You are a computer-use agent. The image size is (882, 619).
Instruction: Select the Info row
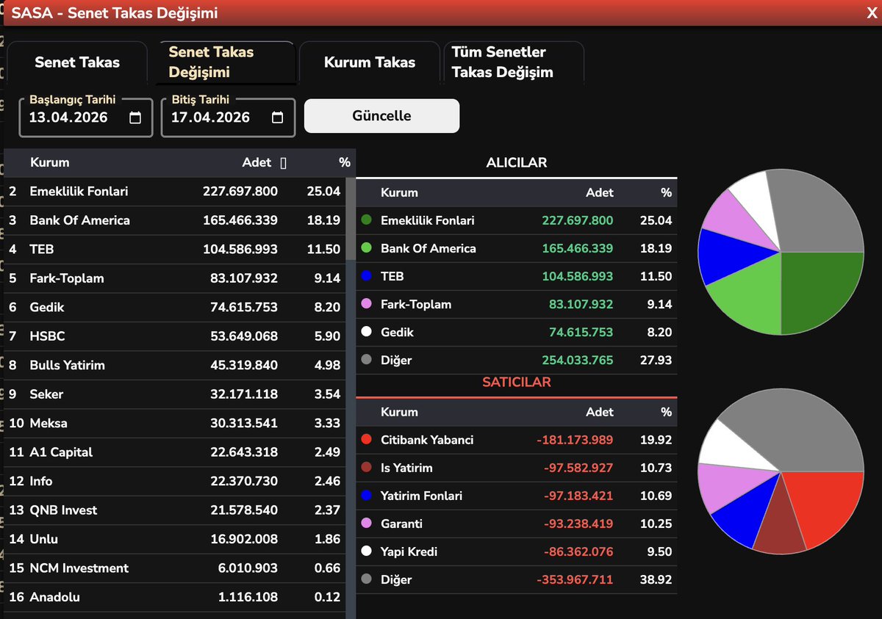coord(175,482)
